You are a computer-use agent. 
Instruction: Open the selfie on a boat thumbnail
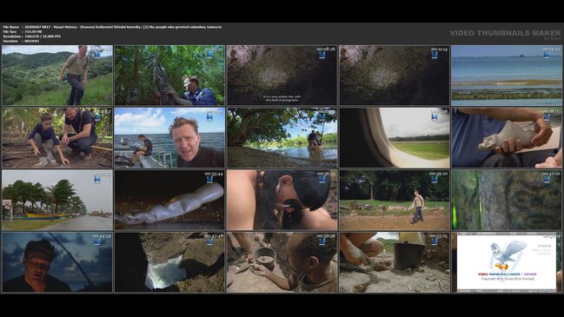[x=169, y=137]
